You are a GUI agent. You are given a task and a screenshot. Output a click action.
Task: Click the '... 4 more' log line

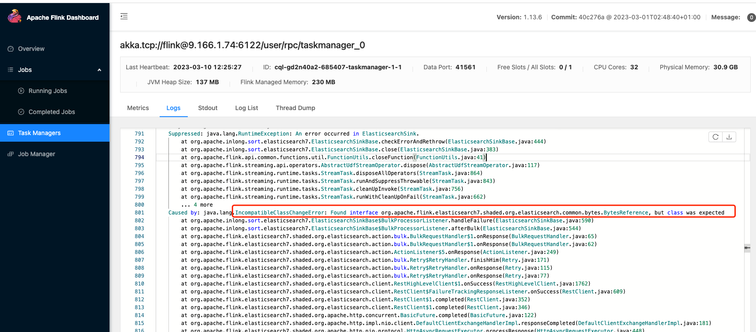coord(197,205)
